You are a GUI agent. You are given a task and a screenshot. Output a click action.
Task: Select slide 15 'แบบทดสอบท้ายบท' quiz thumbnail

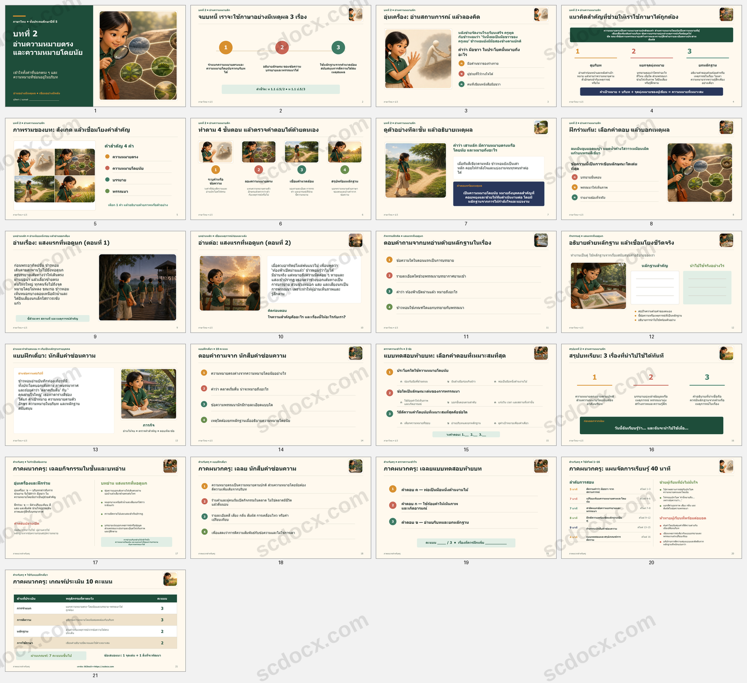pyautogui.click(x=466, y=395)
